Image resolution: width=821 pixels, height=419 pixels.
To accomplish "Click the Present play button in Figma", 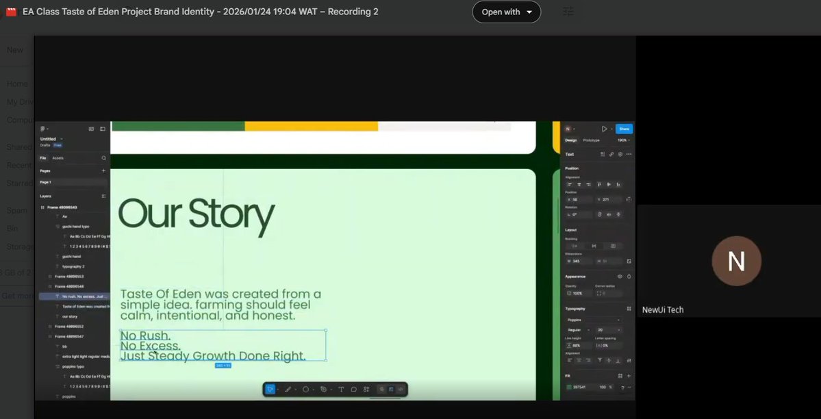I will point(604,129).
